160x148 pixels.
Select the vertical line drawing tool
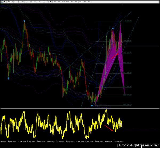[18, 2]
